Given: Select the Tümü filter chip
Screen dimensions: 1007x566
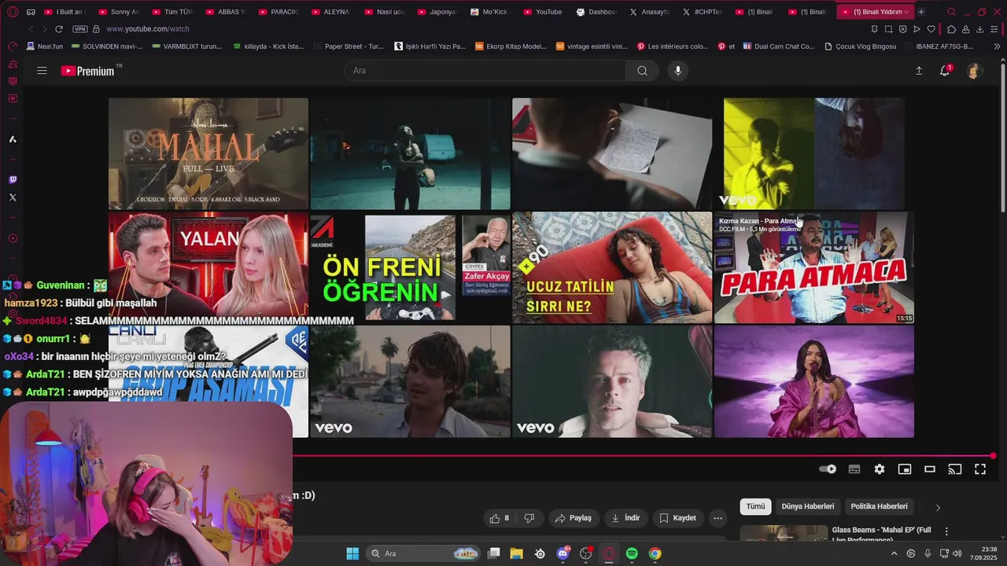Looking at the screenshot, I should point(755,506).
